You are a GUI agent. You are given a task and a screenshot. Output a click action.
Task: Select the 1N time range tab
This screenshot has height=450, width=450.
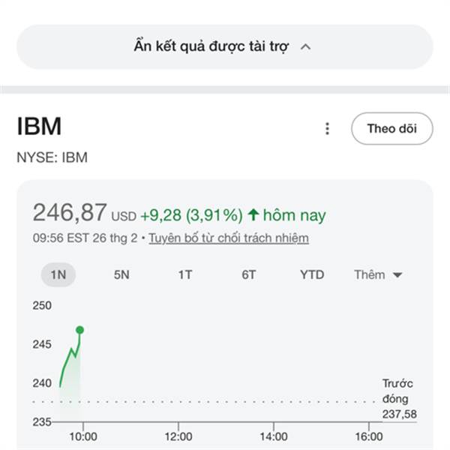pyautogui.click(x=58, y=274)
